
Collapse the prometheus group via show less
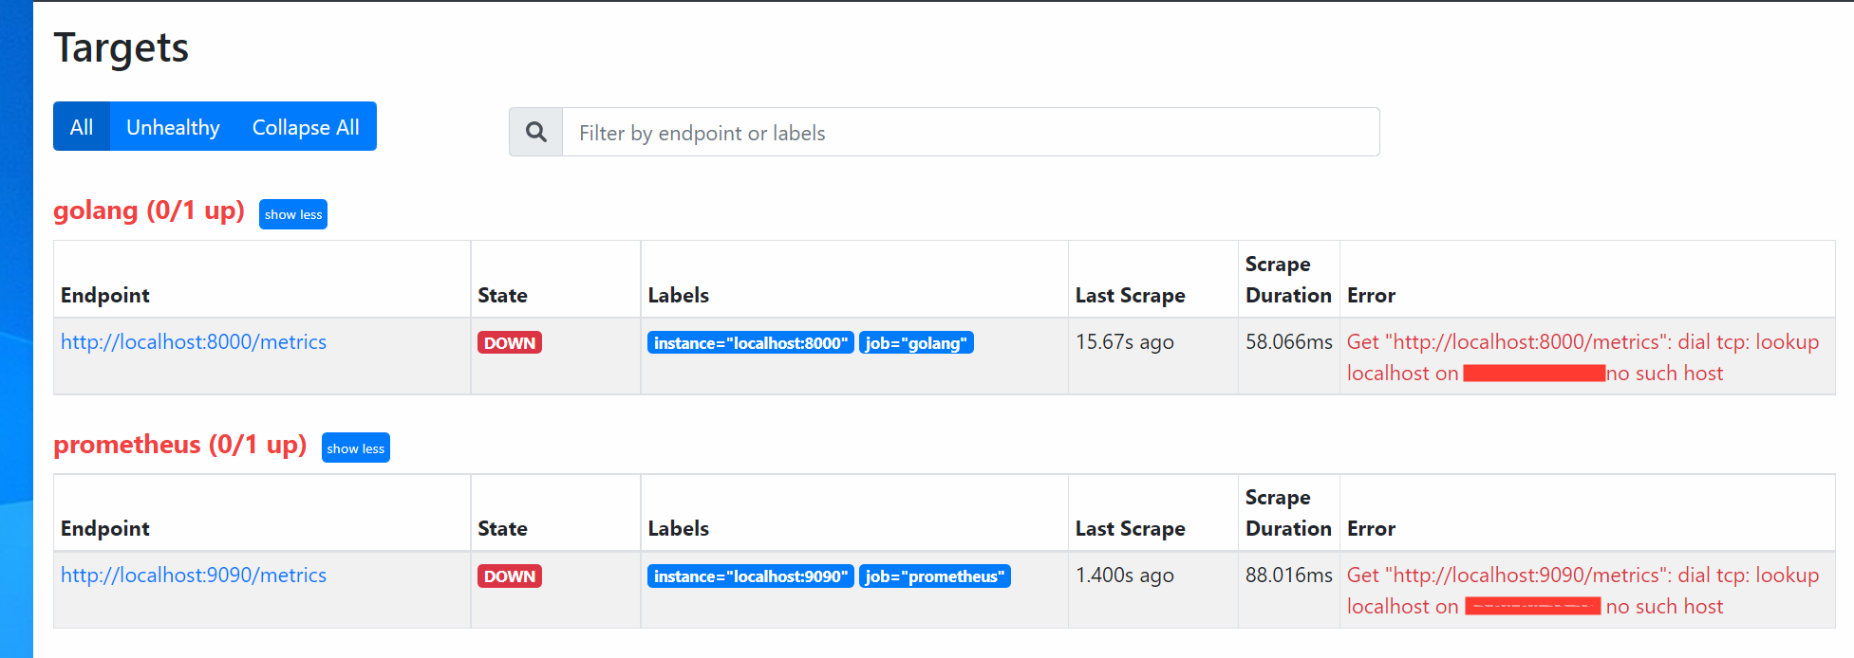pyautogui.click(x=355, y=448)
